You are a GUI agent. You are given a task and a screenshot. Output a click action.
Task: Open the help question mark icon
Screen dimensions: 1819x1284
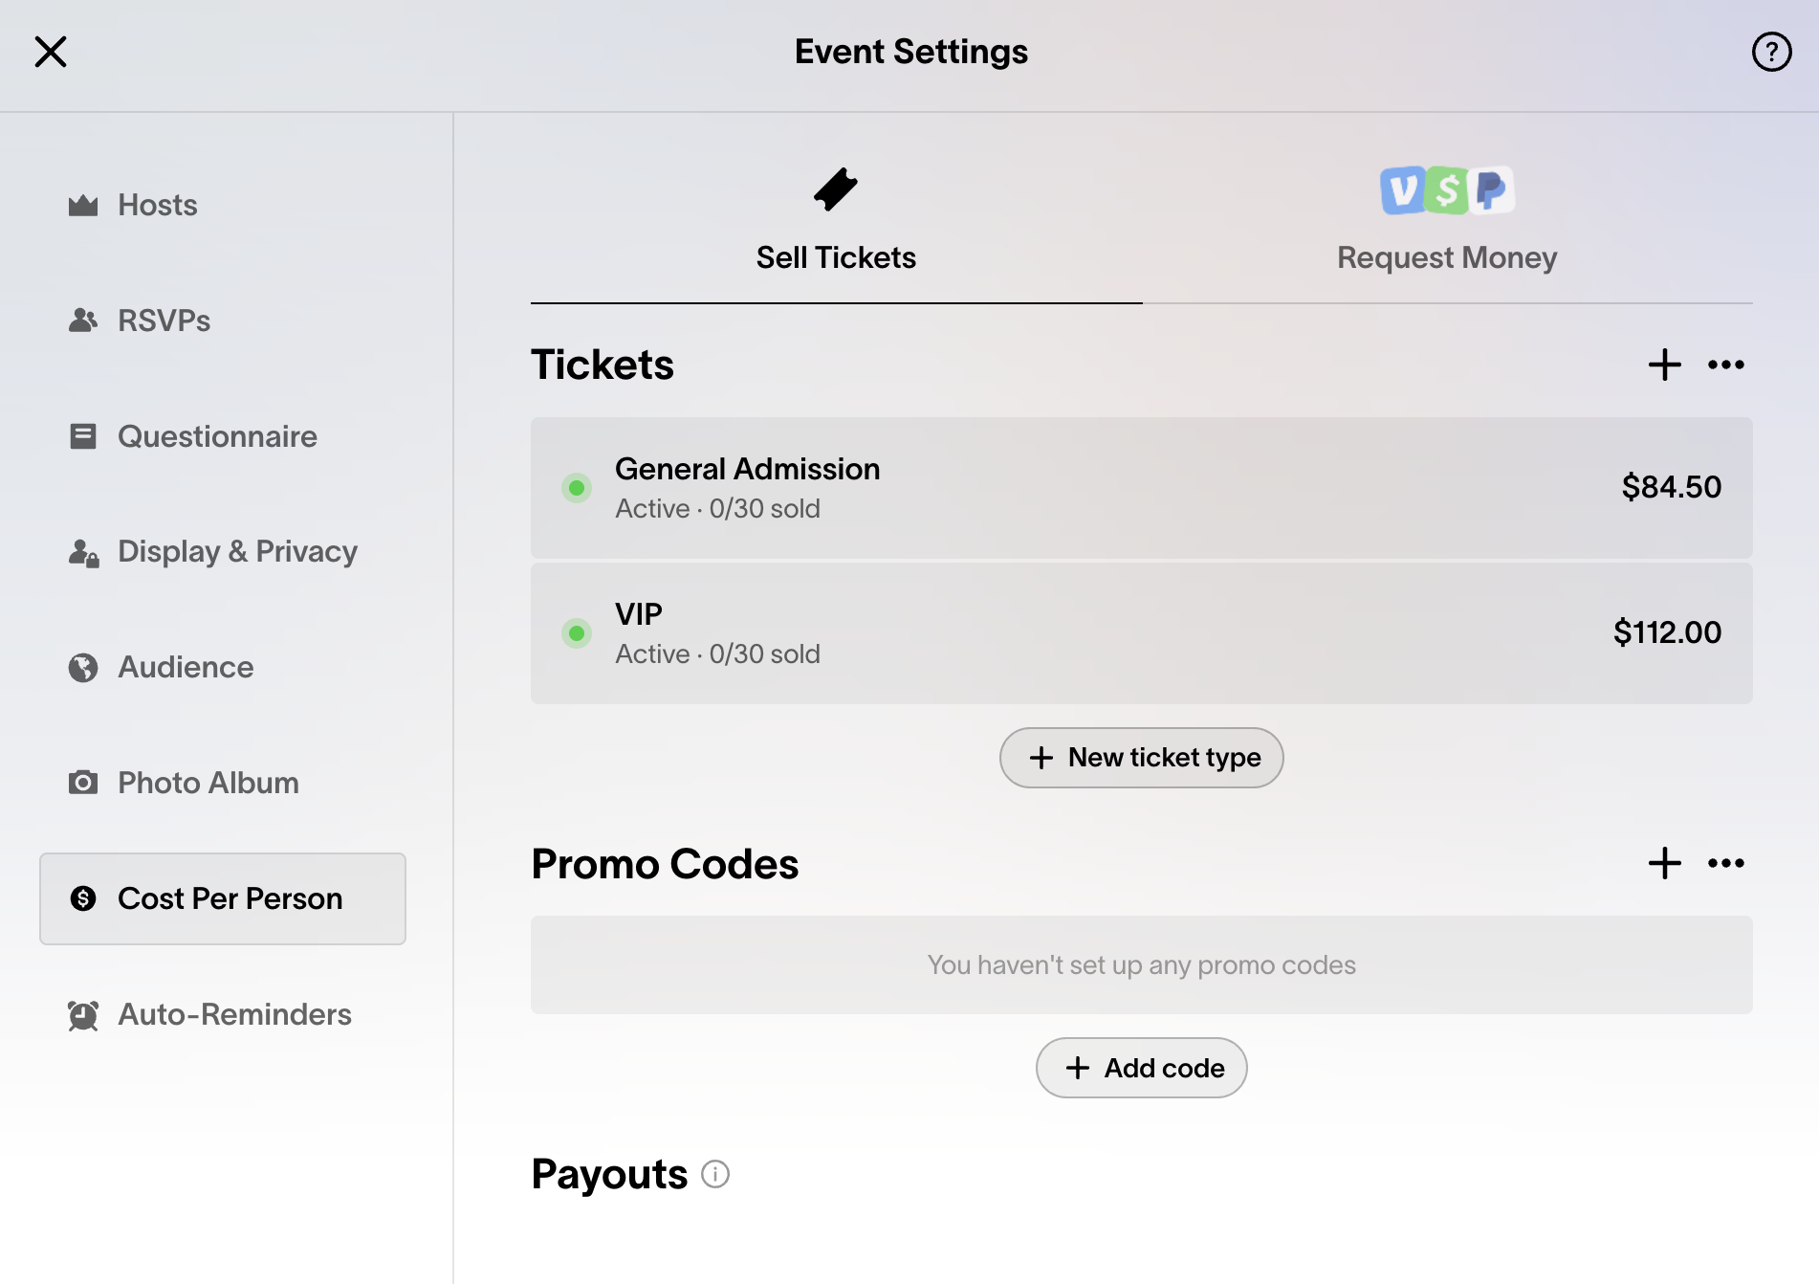tap(1771, 52)
